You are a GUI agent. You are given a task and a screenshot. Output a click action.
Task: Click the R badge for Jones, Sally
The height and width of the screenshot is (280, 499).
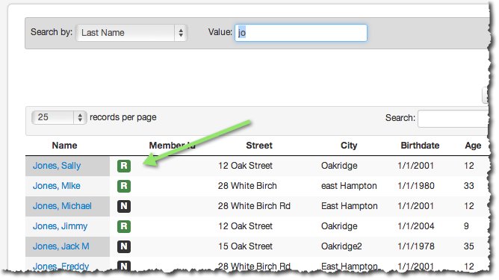click(x=124, y=166)
